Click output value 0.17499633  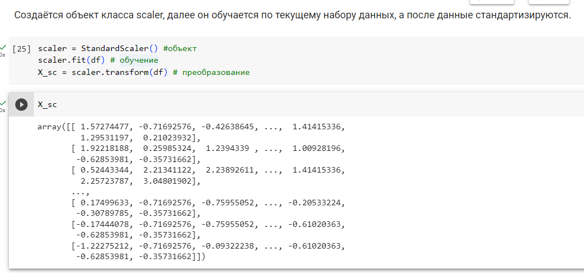click(x=105, y=203)
